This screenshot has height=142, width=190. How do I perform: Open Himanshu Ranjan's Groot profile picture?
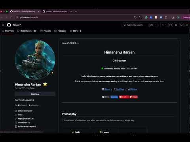pyautogui.click(x=35, y=60)
